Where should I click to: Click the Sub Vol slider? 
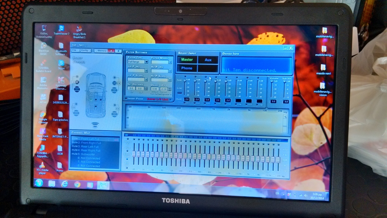click(285, 89)
